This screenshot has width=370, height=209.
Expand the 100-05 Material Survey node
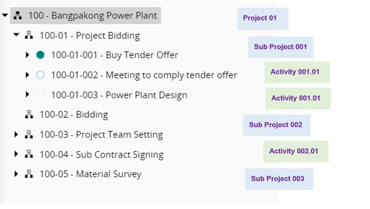16,174
